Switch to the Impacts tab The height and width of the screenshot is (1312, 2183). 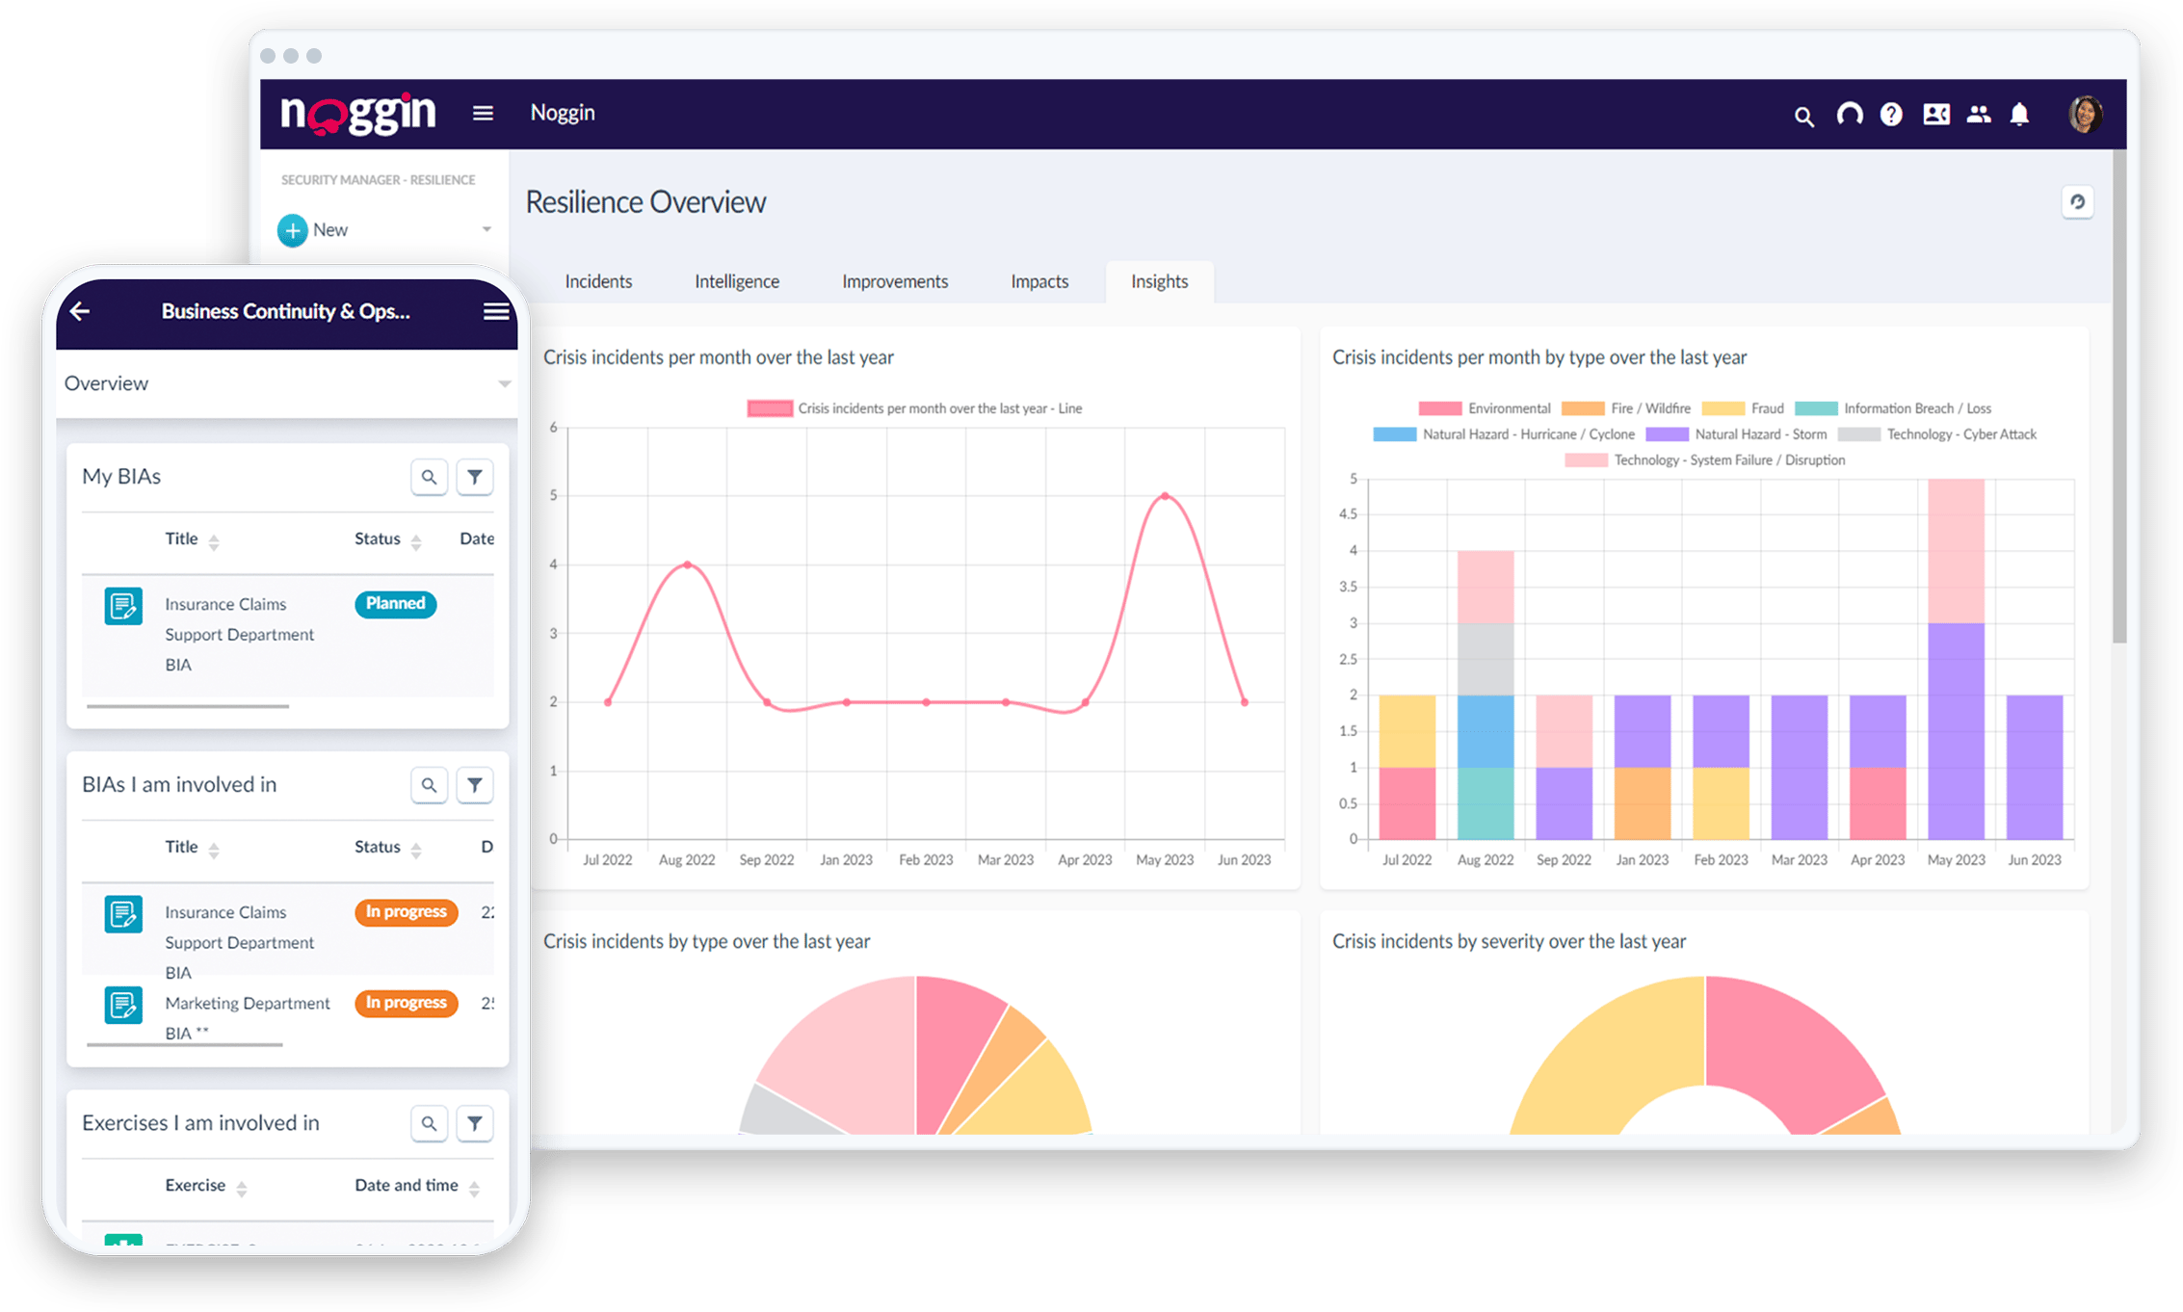click(x=1039, y=281)
